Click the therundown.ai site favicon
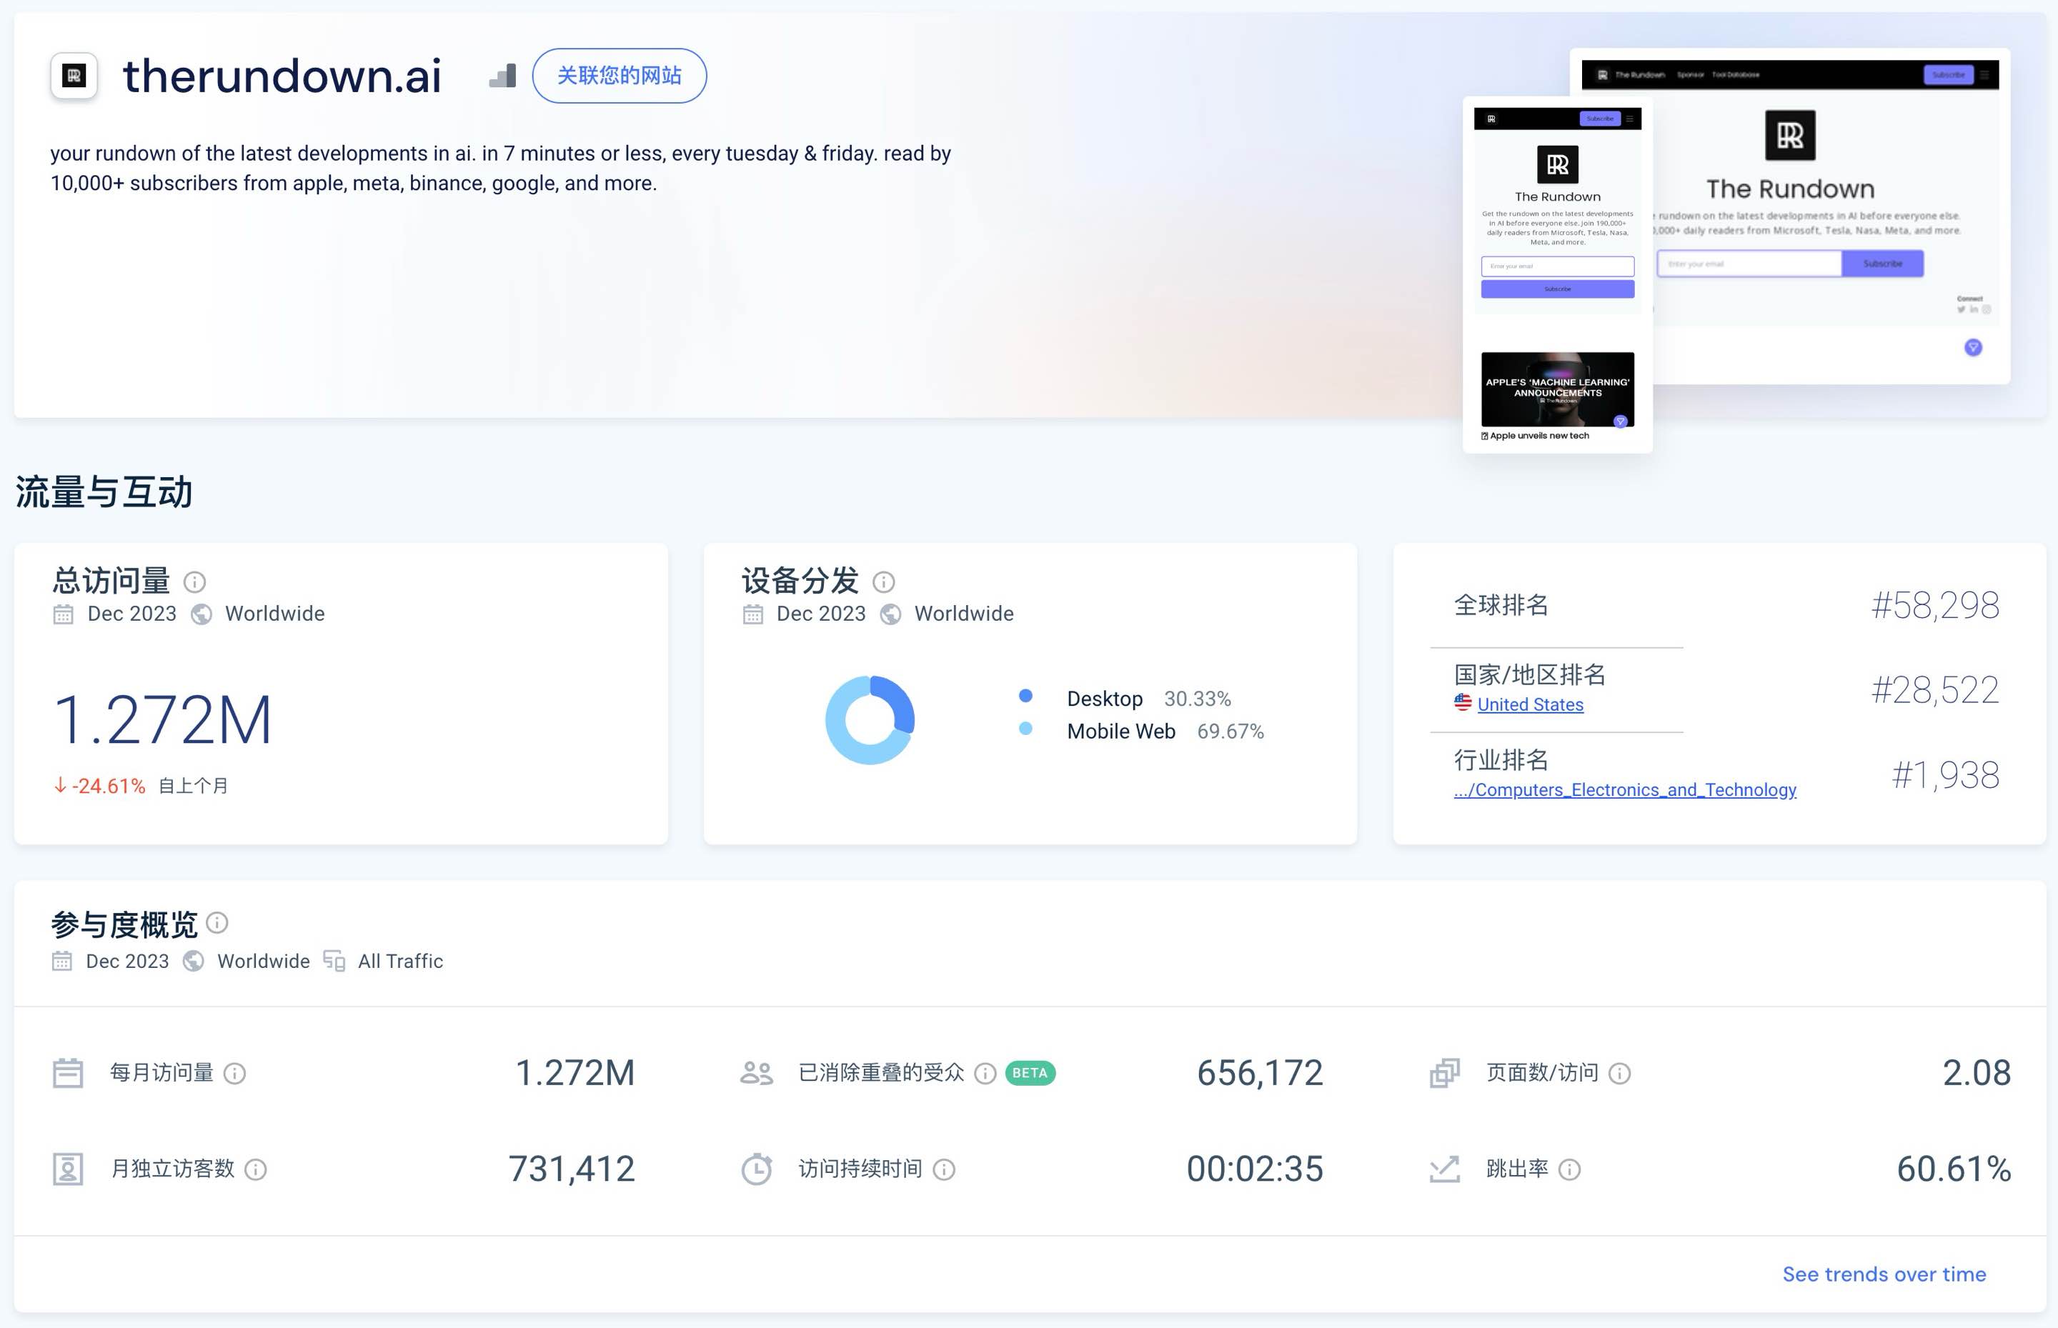This screenshot has width=2058, height=1328. (74, 76)
